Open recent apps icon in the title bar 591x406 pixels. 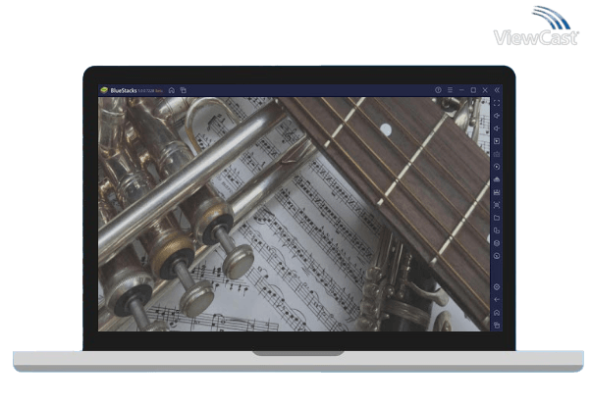(x=184, y=90)
